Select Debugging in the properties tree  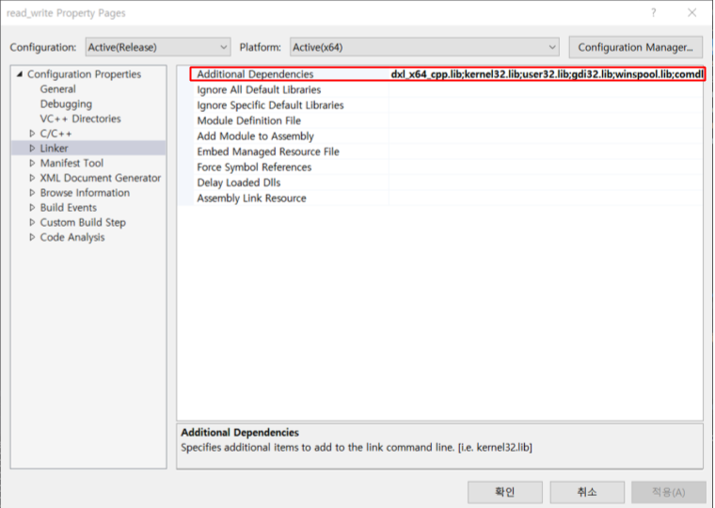(66, 104)
